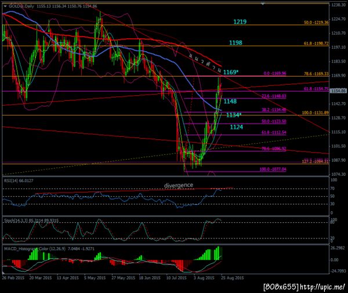The height and width of the screenshot is (293, 348).
Task: Click the 1224.70 price axis value
Action: click(339, 19)
